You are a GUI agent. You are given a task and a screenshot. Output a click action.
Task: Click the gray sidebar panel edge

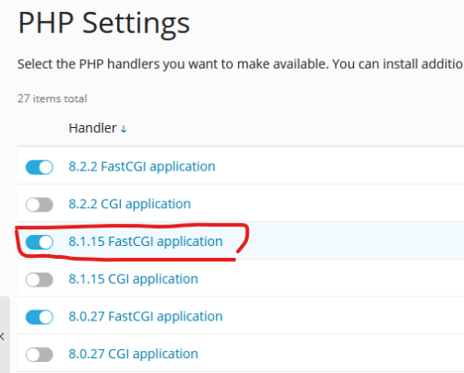pyautogui.click(x=5, y=334)
